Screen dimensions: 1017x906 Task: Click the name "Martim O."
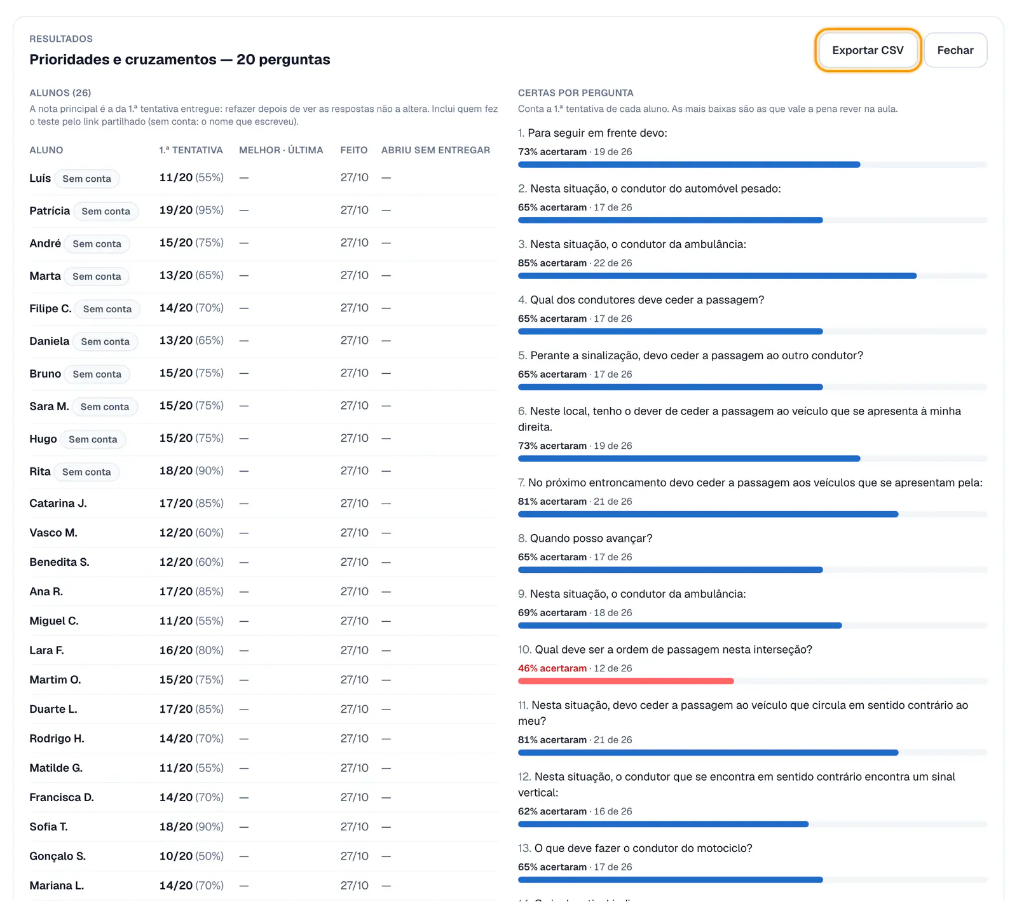tap(55, 680)
